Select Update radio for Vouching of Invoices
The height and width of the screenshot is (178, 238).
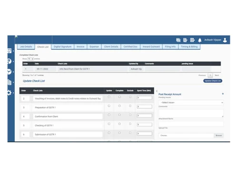tap(109, 97)
